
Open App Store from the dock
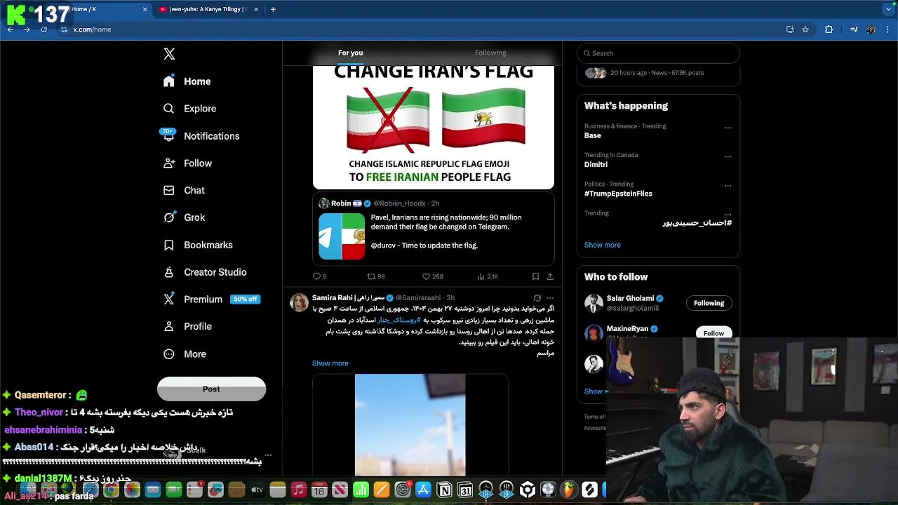(x=424, y=490)
